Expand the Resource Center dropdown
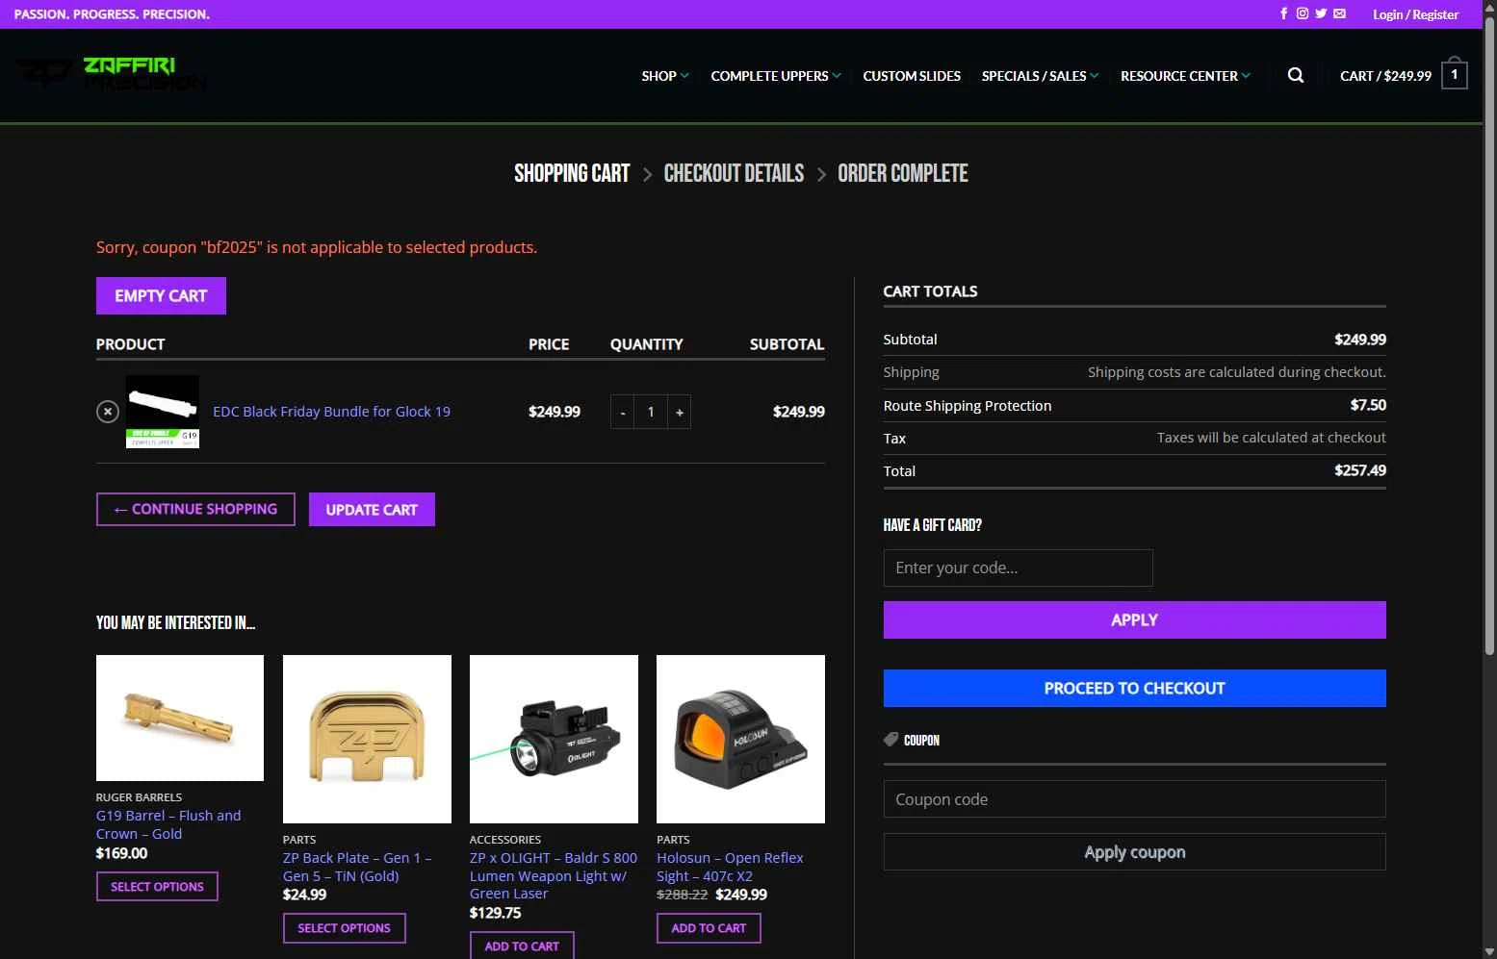Image resolution: width=1497 pixels, height=959 pixels. pos(1185,76)
